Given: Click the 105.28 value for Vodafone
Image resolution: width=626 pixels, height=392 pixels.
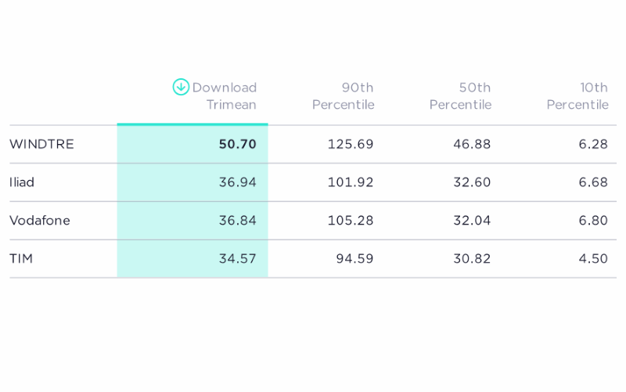Looking at the screenshot, I should (x=351, y=221).
